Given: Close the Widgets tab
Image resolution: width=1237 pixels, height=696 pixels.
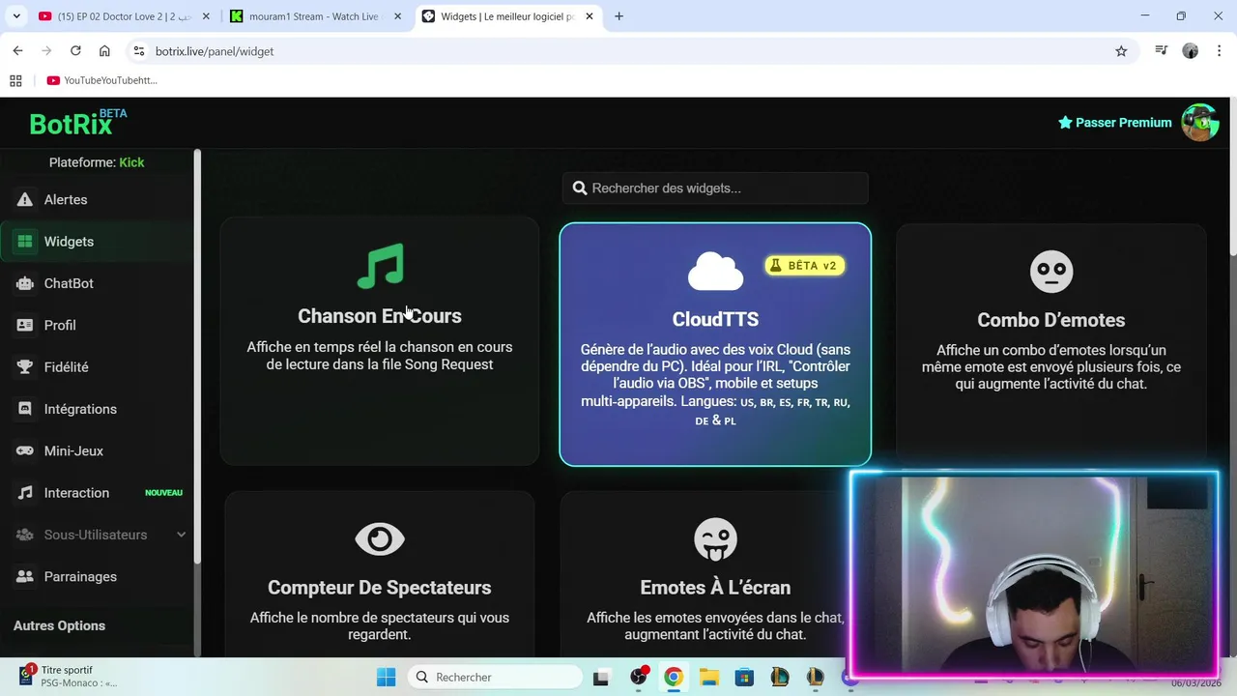Looking at the screenshot, I should coord(589,16).
